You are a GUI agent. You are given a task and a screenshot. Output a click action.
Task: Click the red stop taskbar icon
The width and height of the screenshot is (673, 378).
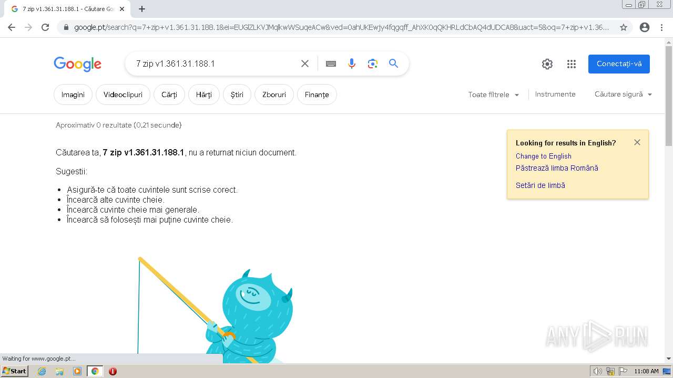[113, 371]
